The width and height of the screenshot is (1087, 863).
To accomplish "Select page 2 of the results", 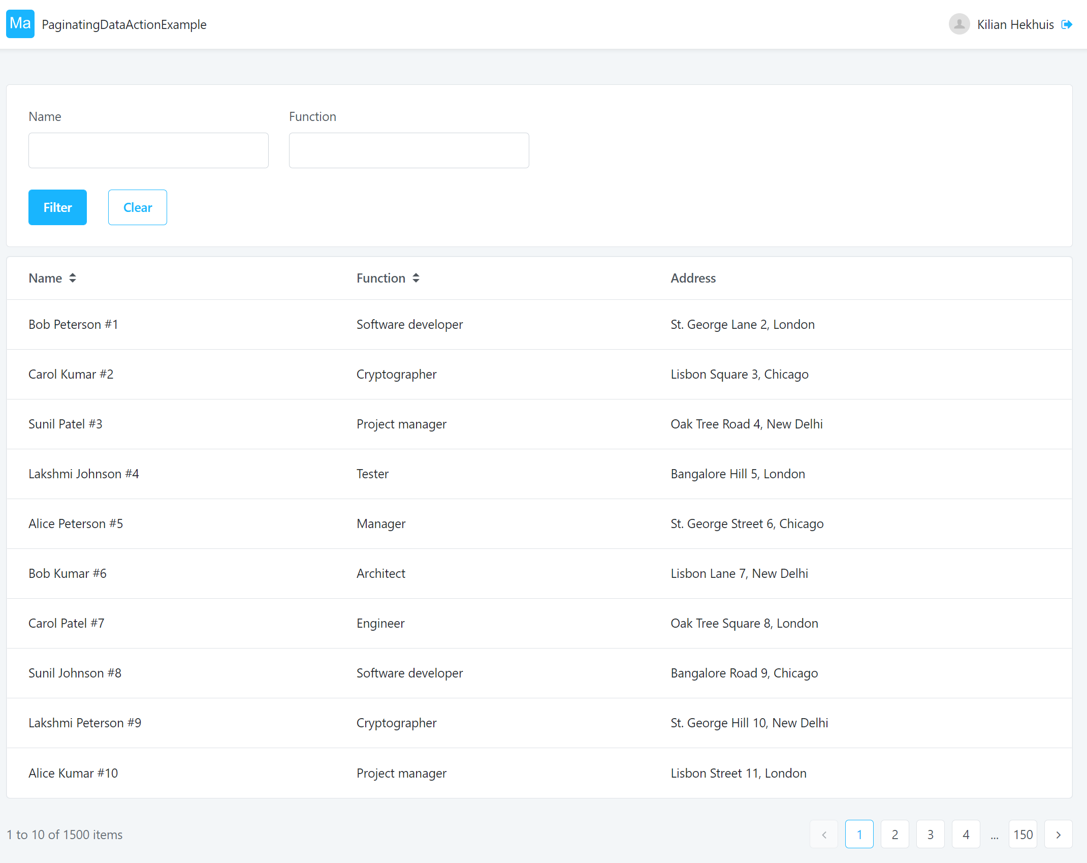I will [x=895, y=834].
